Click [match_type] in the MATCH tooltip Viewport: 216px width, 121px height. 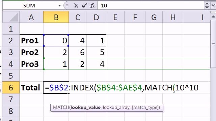tap(145, 108)
